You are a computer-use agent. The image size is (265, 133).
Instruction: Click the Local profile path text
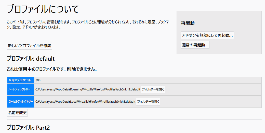(x=85, y=102)
